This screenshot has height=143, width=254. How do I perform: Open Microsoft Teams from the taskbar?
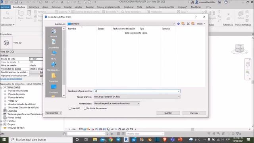[x=172, y=139]
